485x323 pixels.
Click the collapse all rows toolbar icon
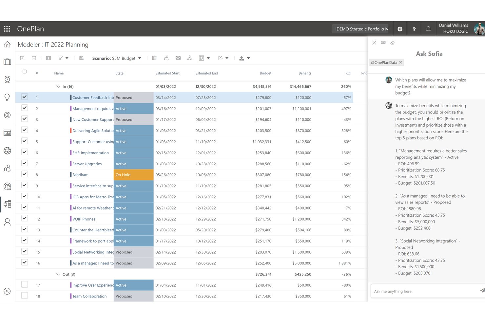34,58
